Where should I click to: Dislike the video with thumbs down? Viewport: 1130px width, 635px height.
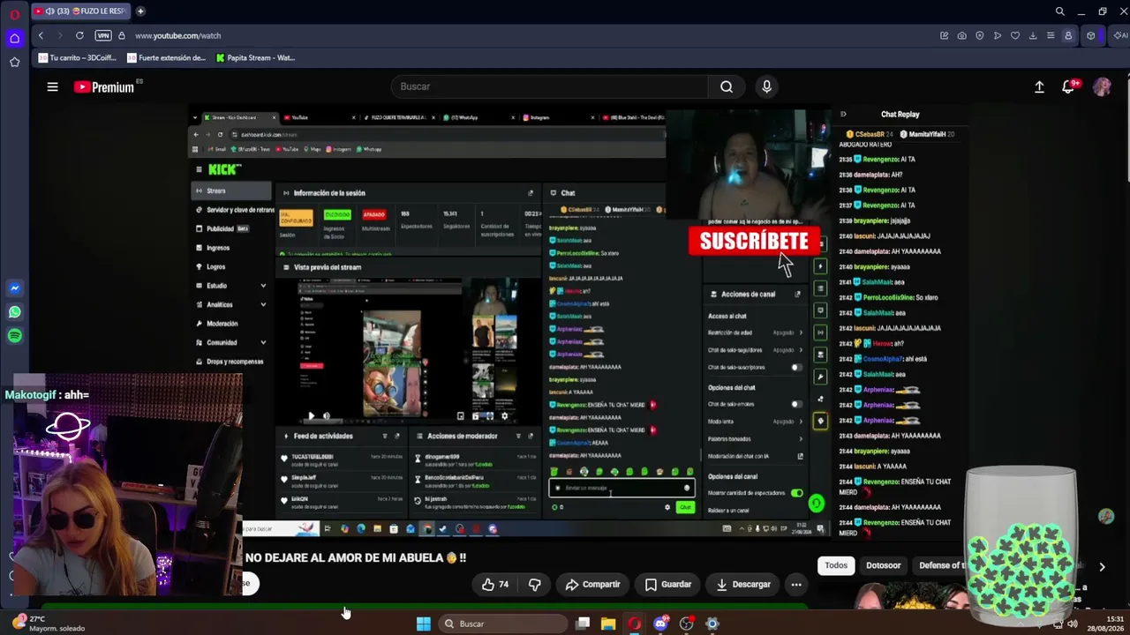tap(534, 584)
